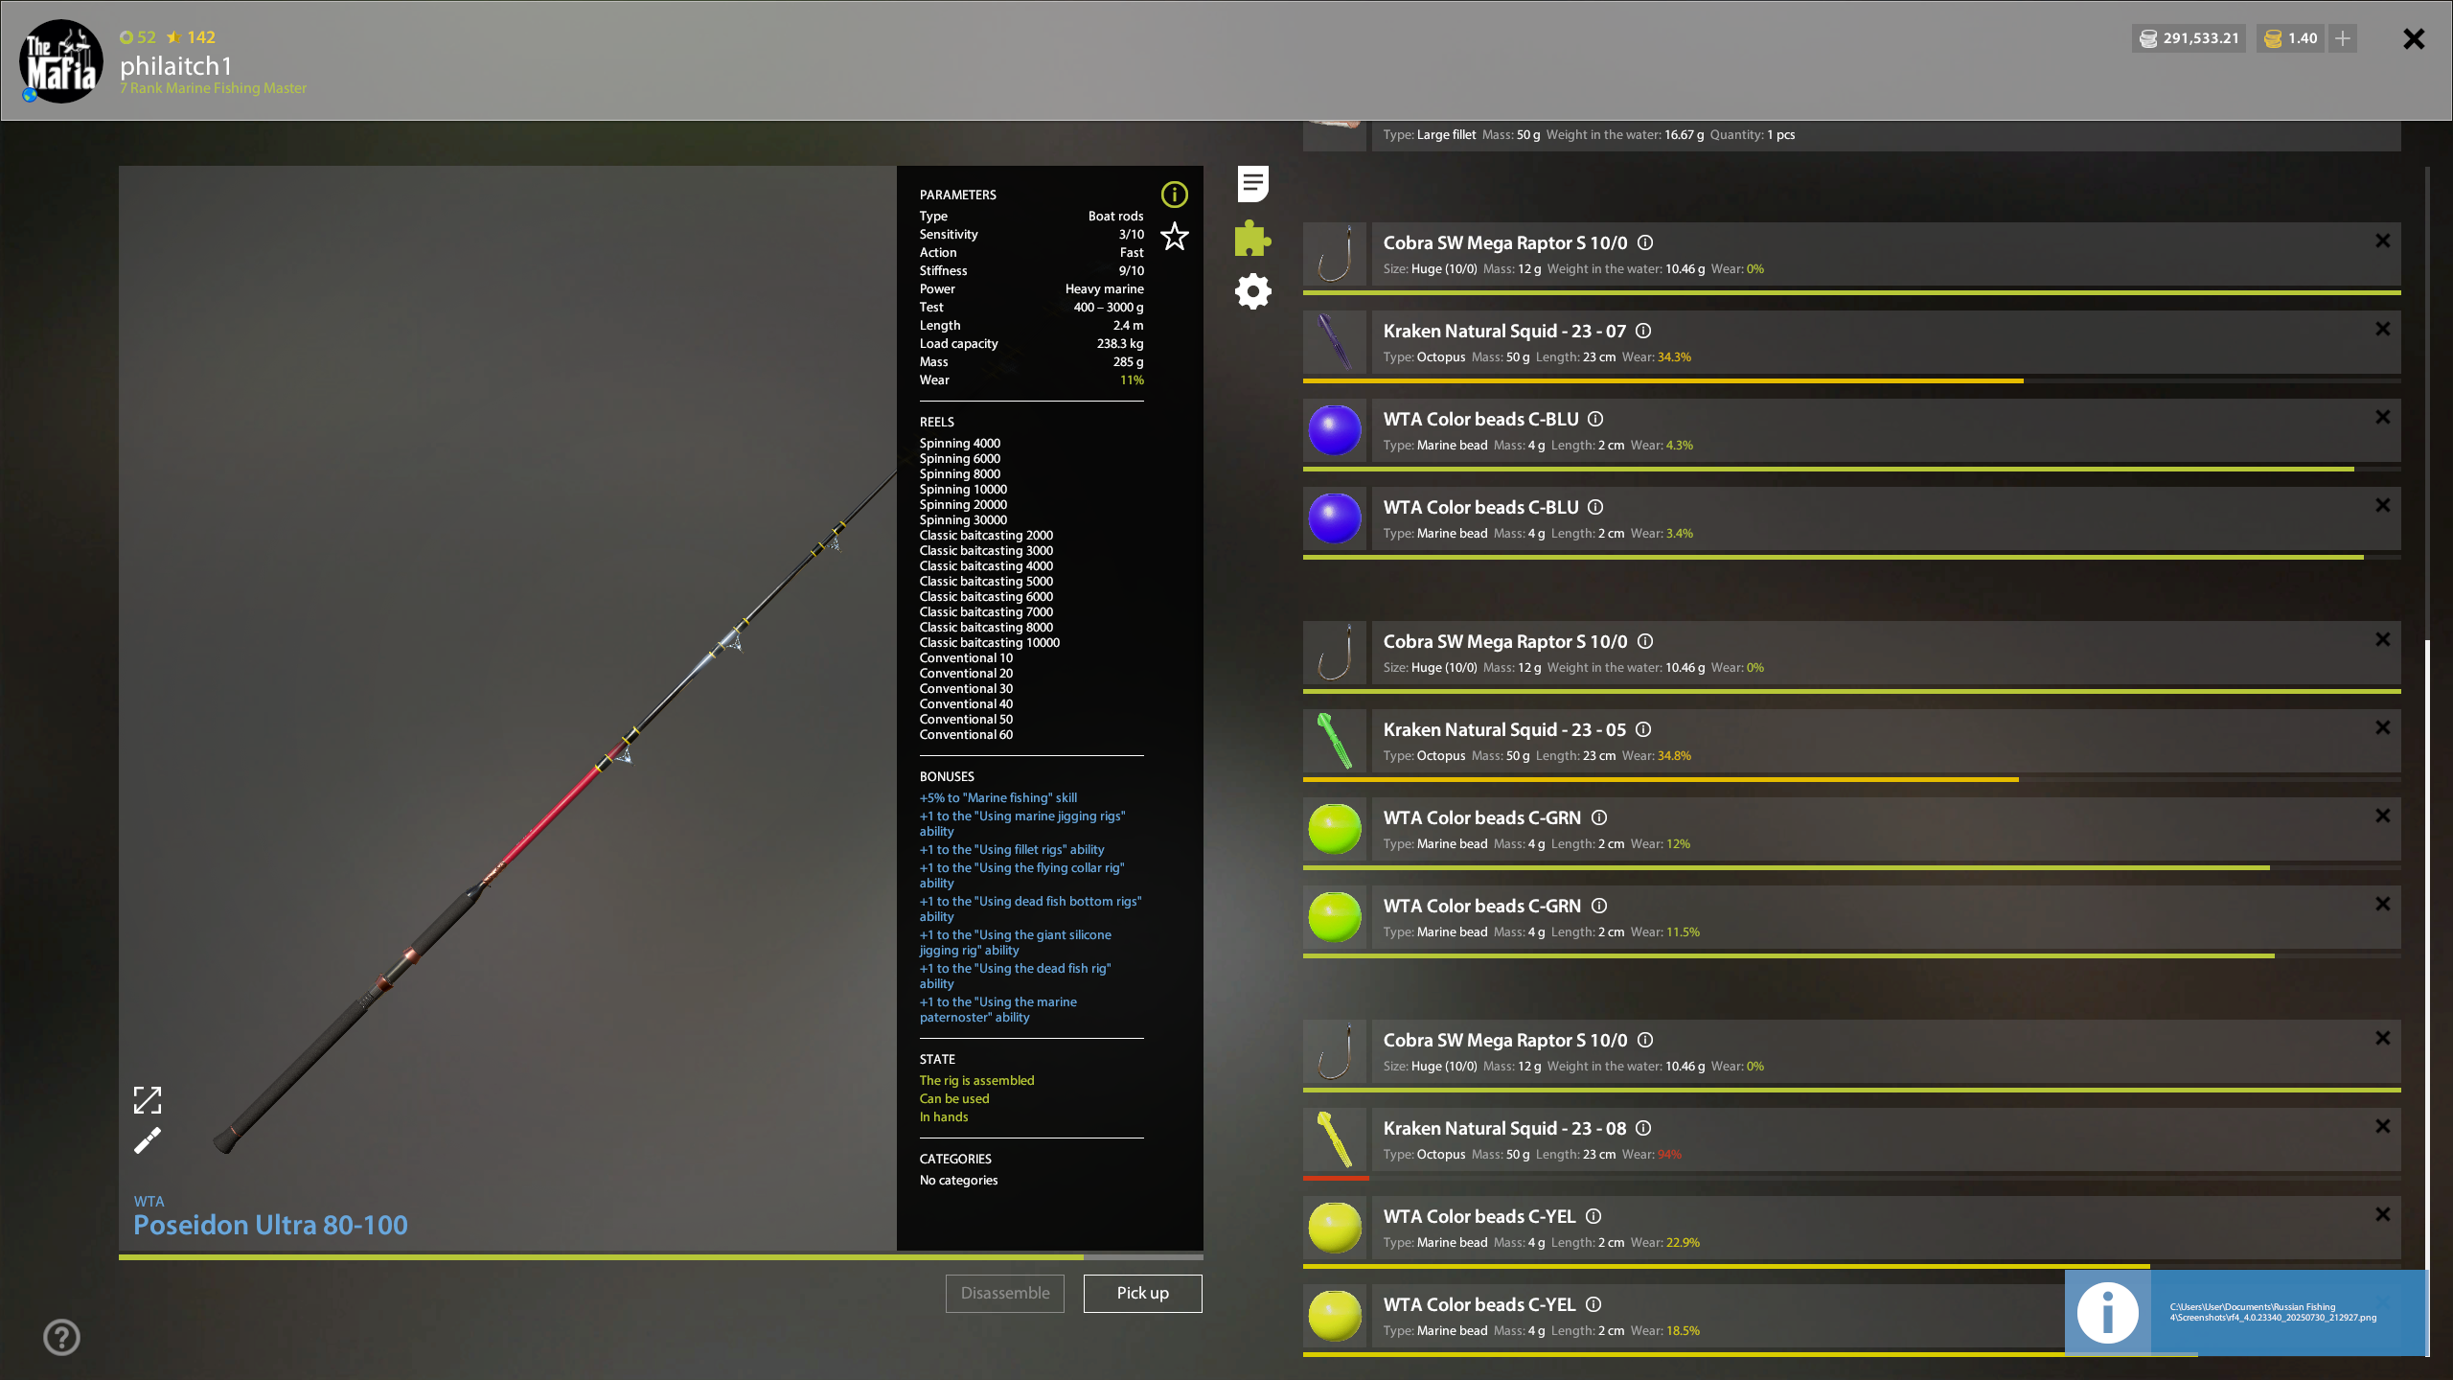Click the screenshot saved notification info icon
Screen dimensions: 2453x1380
coord(2107,1313)
